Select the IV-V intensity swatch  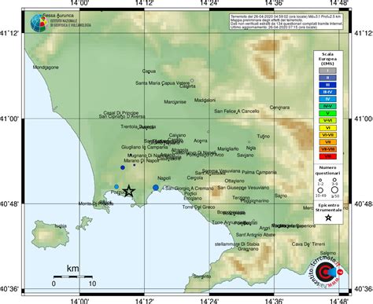[x=327, y=106]
